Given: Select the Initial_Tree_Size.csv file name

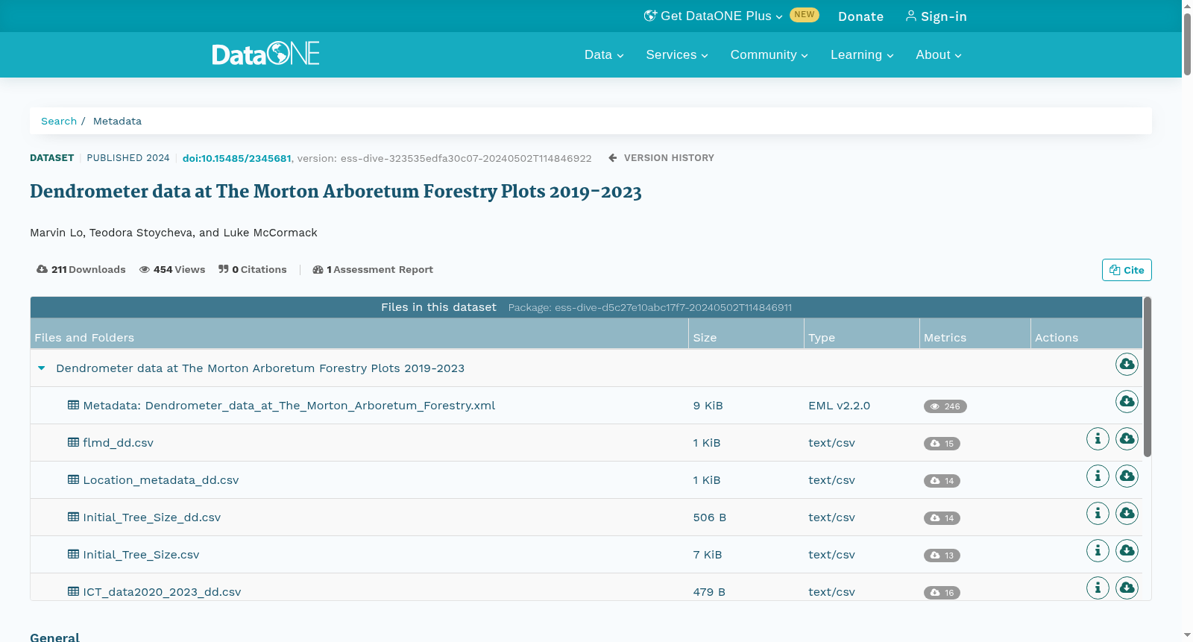Looking at the screenshot, I should click(141, 555).
